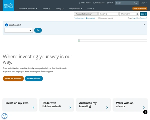Screen dimensions: 150x120
Task: Expand Accounts & Products chevron
Action: click(x=36, y=9)
